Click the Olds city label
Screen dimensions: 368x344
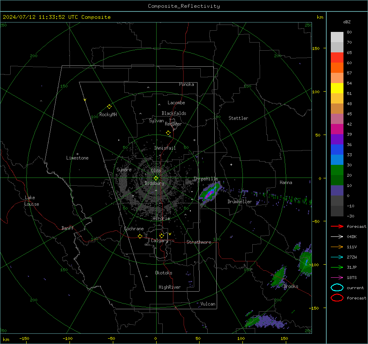click(x=156, y=171)
